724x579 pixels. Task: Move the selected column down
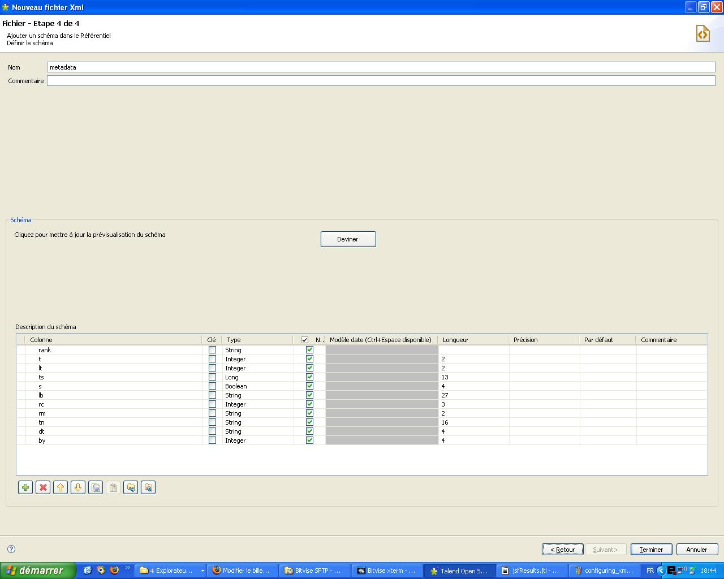tap(77, 487)
